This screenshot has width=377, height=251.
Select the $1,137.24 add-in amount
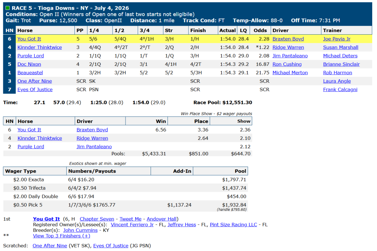point(179,205)
